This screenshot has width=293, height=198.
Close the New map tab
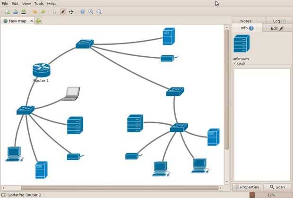point(32,21)
